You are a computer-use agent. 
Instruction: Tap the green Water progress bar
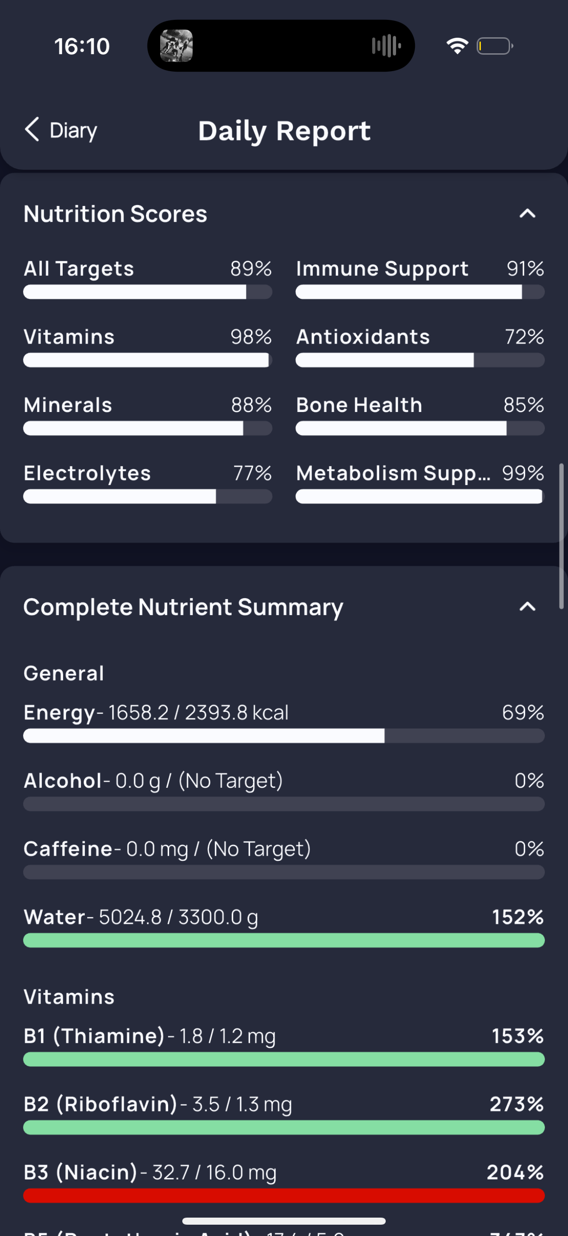[x=284, y=940]
